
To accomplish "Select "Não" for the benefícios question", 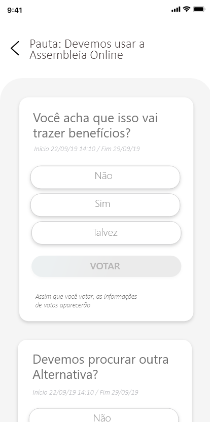I will (x=105, y=177).
